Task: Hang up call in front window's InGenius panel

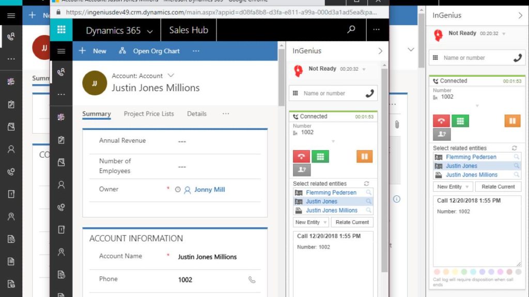Action: pos(301,156)
